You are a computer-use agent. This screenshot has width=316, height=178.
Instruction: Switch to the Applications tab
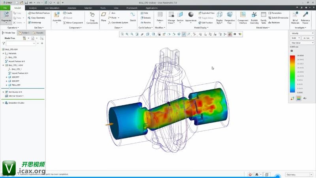click(152, 8)
